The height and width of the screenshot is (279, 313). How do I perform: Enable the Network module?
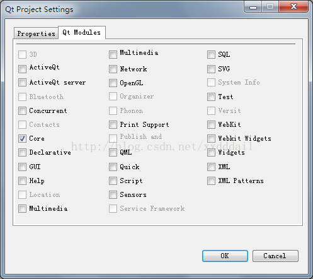pyautogui.click(x=113, y=69)
